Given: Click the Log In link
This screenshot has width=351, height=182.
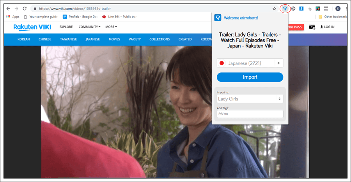Looking at the screenshot, I should click(327, 27).
